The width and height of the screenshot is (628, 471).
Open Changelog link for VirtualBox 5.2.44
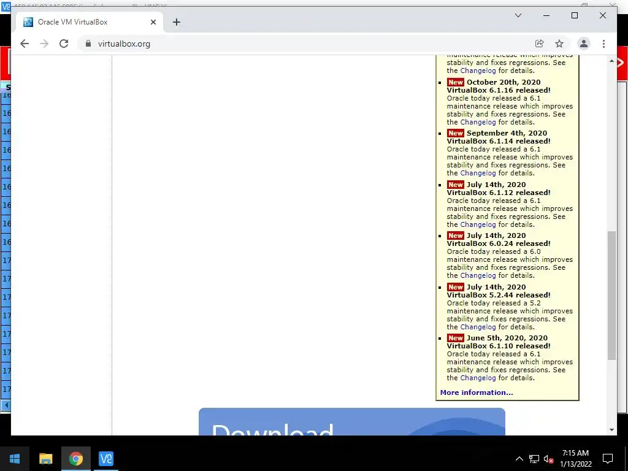pos(478,327)
